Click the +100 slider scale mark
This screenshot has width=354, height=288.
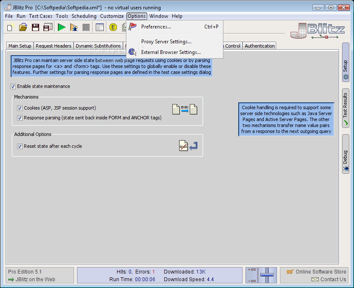pos(252,269)
